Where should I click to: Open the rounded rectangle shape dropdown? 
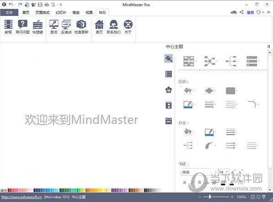[231, 90]
